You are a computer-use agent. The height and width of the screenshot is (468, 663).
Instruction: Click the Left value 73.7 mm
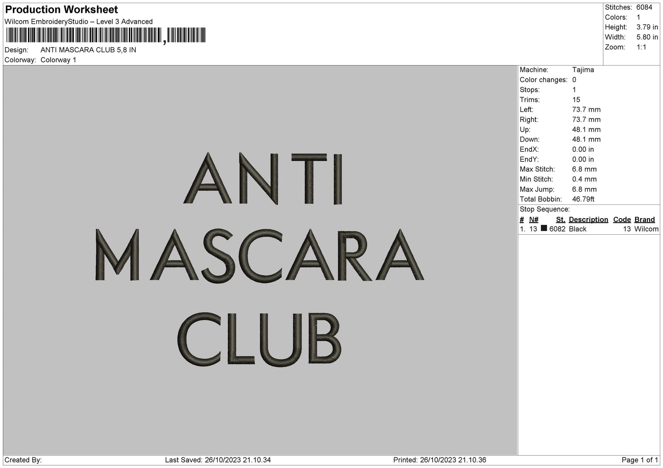(x=586, y=110)
